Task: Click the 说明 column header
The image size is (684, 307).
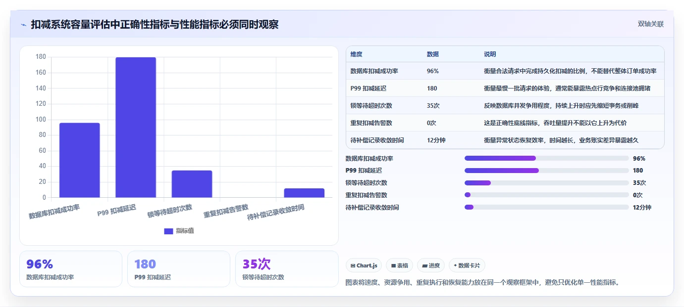Action: tap(490, 54)
